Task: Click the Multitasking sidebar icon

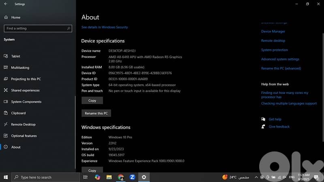Action: coord(6,68)
